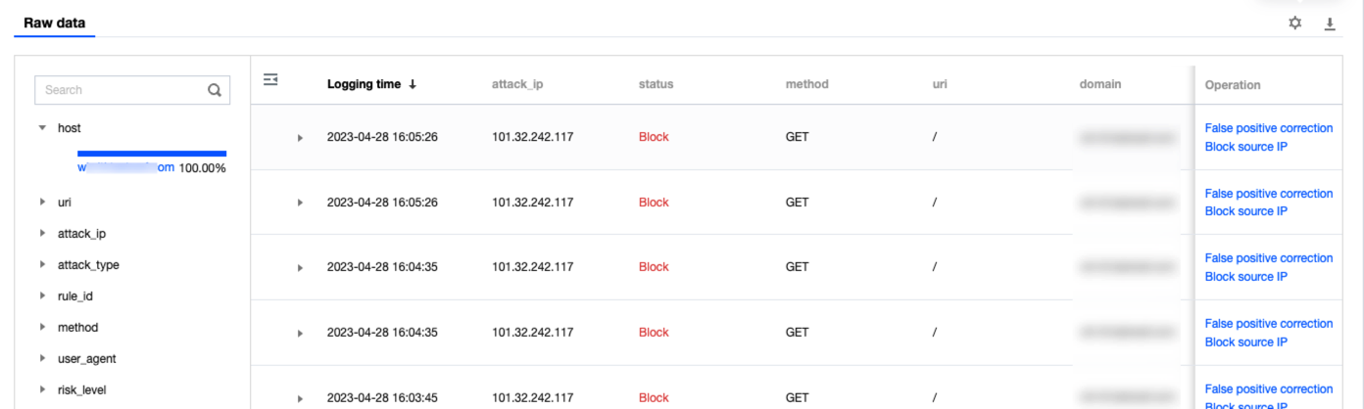Expand the attack_type field
The width and height of the screenshot is (1364, 409).
42,265
